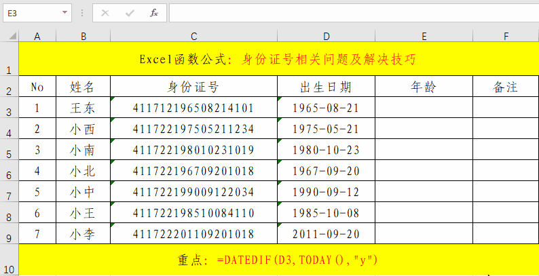Viewport: 539px width, 276px height.
Task: Click the title cell Excel函数公式
Action: [x=279, y=59]
